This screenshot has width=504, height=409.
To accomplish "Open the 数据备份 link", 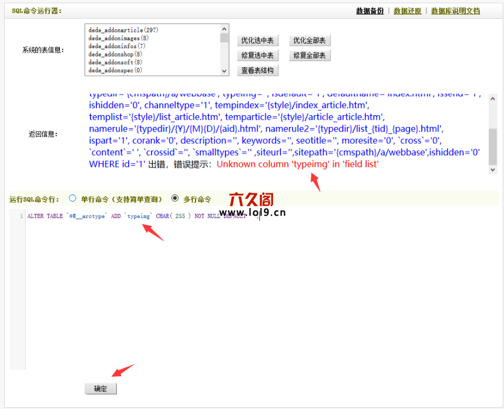I will pyautogui.click(x=371, y=11).
